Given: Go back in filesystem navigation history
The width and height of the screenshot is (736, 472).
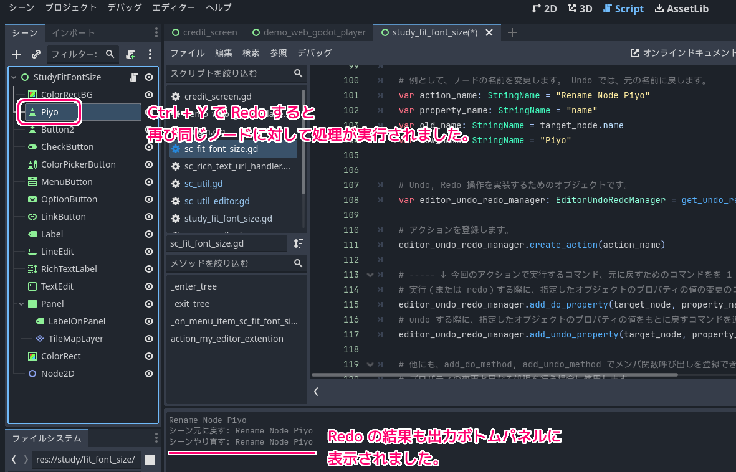Looking at the screenshot, I should tap(14, 460).
